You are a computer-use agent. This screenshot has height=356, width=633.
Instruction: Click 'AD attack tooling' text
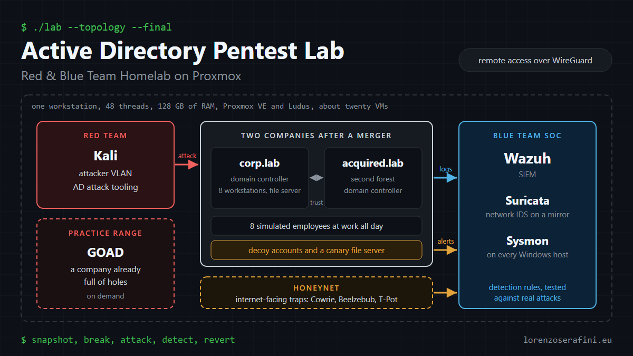(x=105, y=187)
